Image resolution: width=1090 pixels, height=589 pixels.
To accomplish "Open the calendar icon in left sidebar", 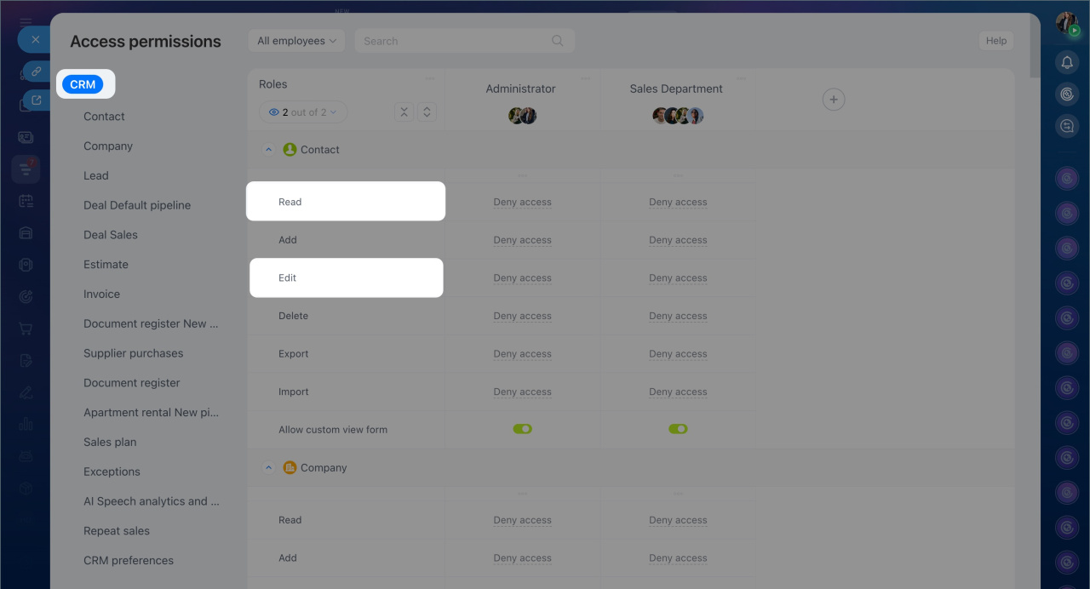I will 26,201.
